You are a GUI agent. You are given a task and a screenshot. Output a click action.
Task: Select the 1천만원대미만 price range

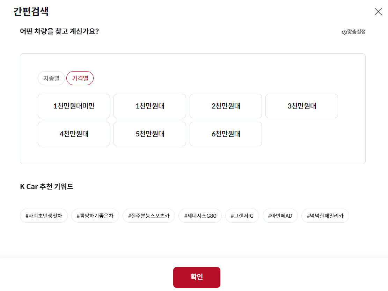[74, 106]
